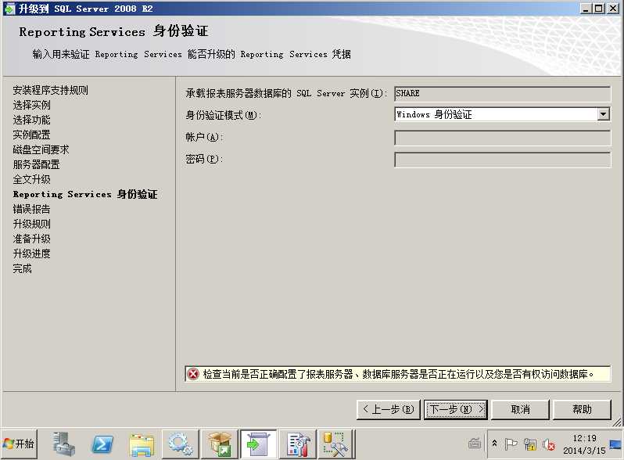Select the active SQL Server setup taskbar icon
This screenshot has width=624, height=460.
pos(258,444)
